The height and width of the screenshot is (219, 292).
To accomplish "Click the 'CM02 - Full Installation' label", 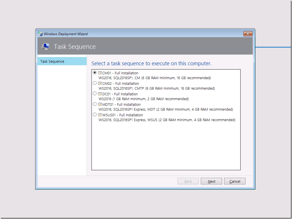I will [121, 83].
